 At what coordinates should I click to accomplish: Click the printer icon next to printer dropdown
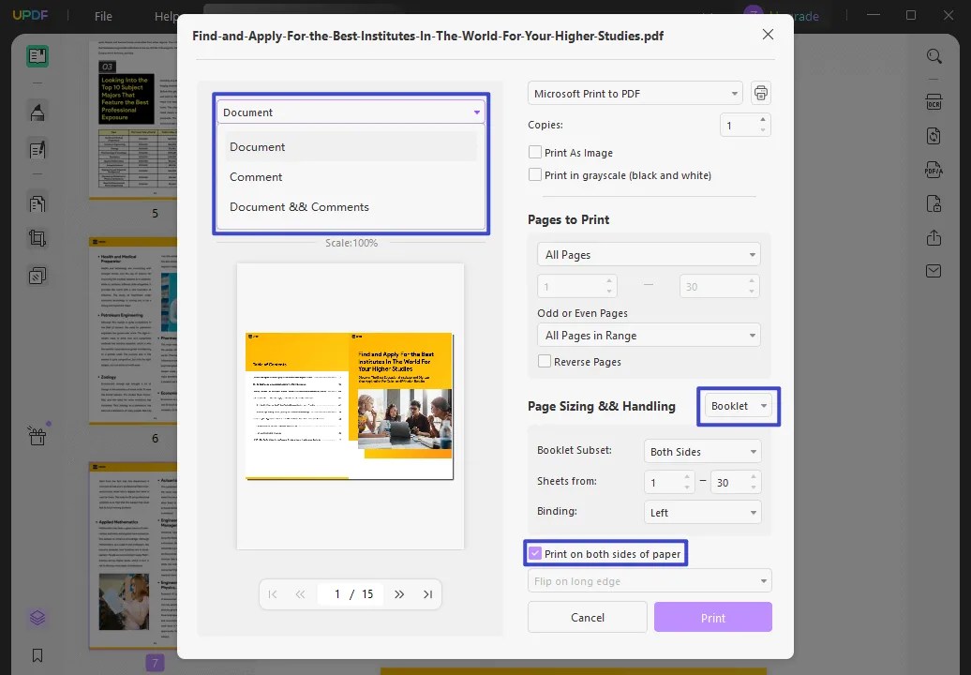[x=760, y=92]
